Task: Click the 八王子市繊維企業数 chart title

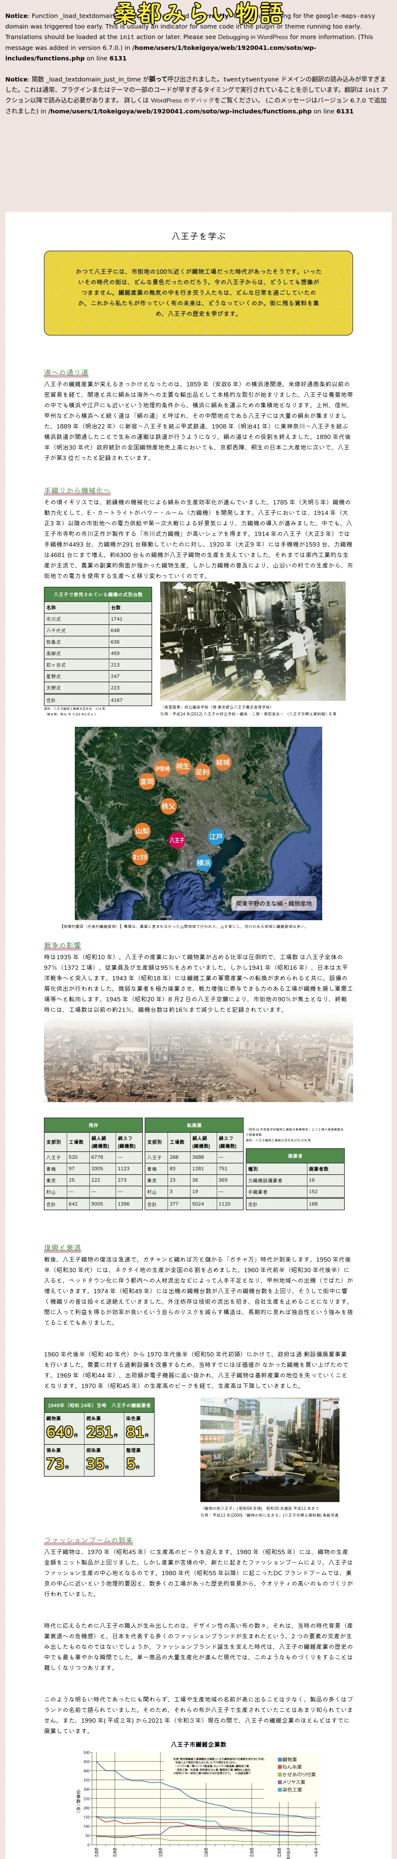Action: pos(198,1744)
